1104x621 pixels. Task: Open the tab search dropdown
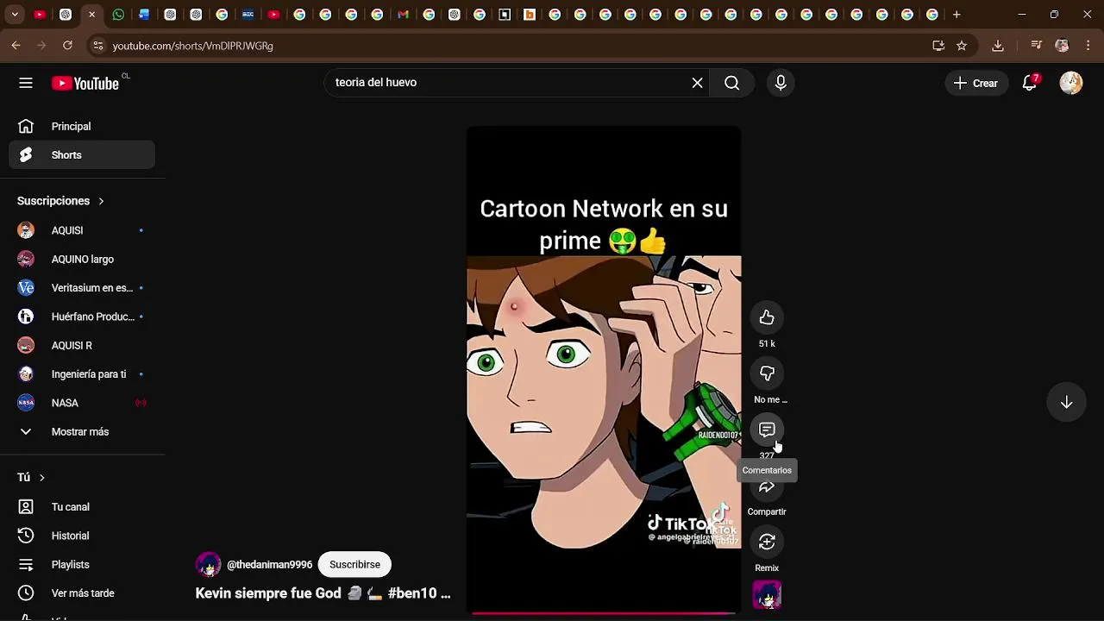15,15
